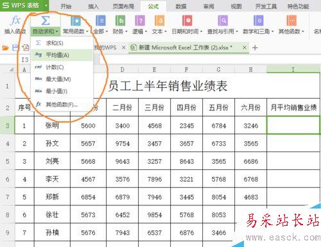Close the 我的WPS document tab
This screenshot has width=321, height=247.
tap(123, 47)
